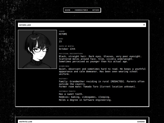Click 'Holds a degree in Software engineering.'
Screen dimensions: 164x123
pos(85,100)
